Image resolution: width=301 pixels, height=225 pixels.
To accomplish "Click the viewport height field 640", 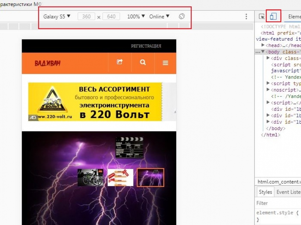I will point(111,16).
